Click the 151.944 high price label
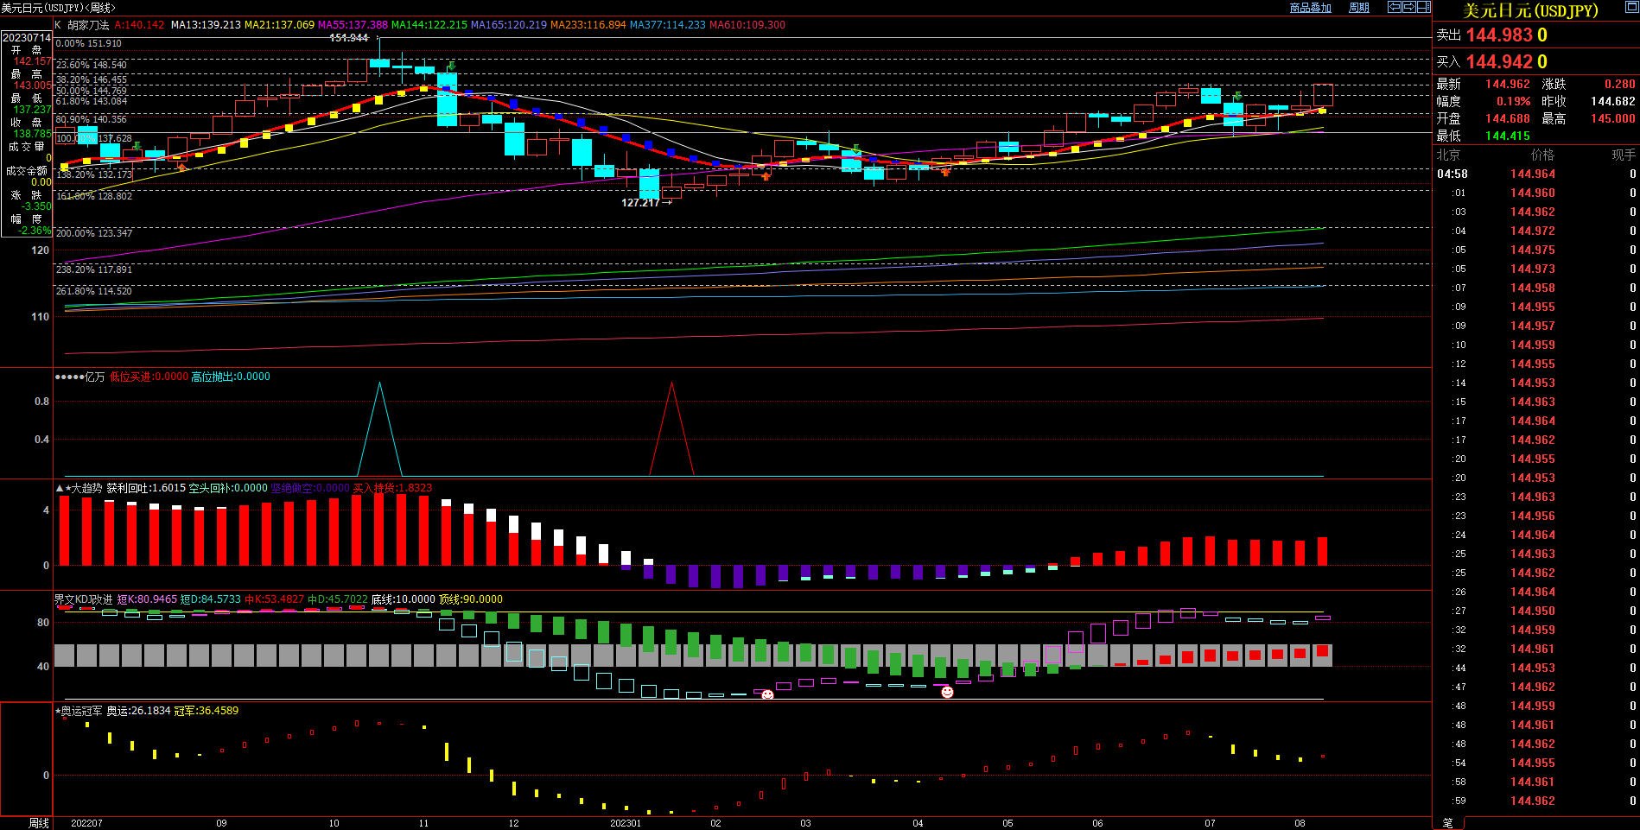Viewport: 1640px width, 830px height. (x=349, y=38)
